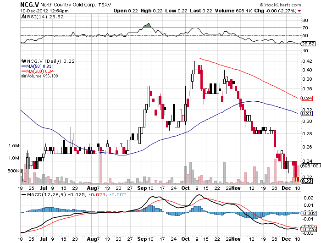Screen dimensions: 321x243
Task: Click the 'Volume 696,100' legend entry
Action: click(42, 76)
